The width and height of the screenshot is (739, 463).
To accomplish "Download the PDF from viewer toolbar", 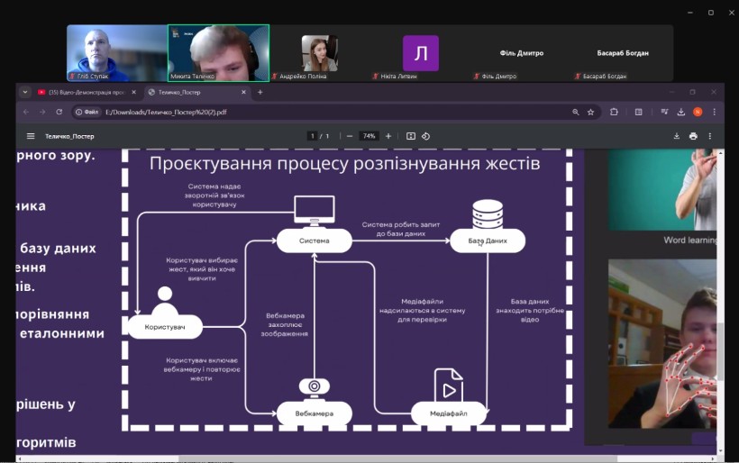I will pos(677,136).
